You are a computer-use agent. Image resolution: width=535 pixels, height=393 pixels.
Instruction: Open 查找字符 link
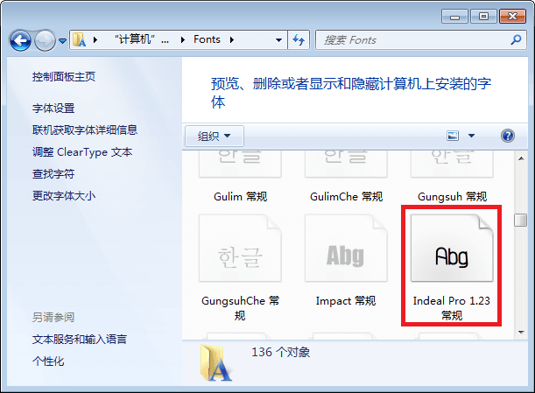(x=53, y=174)
